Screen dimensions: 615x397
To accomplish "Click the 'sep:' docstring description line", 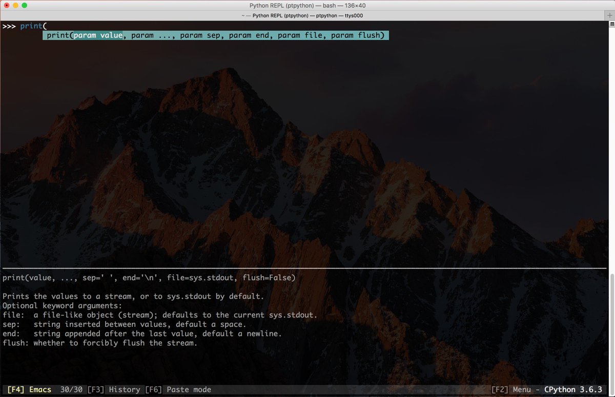I will [125, 324].
